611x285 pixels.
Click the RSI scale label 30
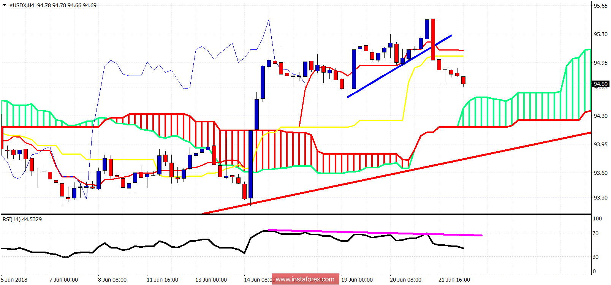click(596, 257)
